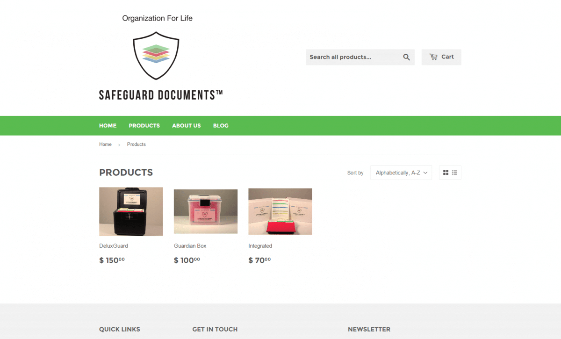Open the Sort by Alphabetically dropdown
This screenshot has width=561, height=339.
(401, 173)
